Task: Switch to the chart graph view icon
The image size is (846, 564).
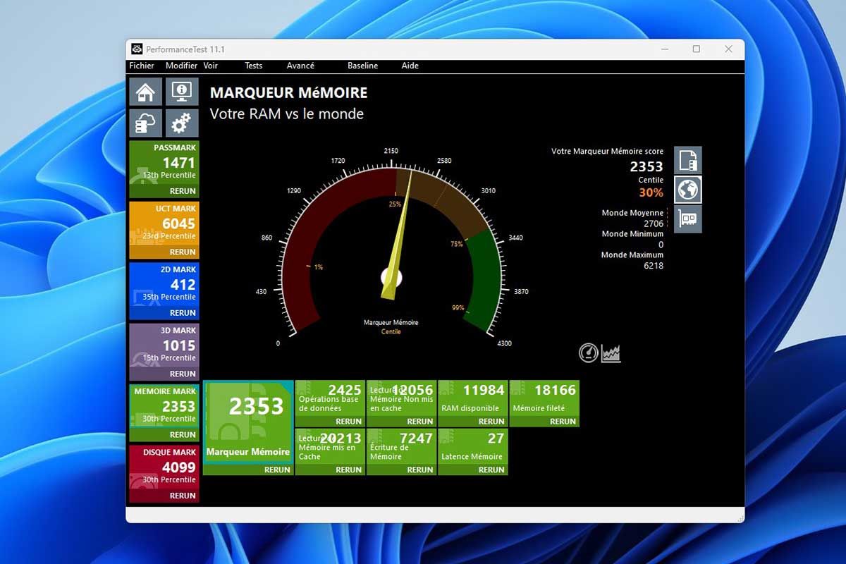Action: point(611,353)
